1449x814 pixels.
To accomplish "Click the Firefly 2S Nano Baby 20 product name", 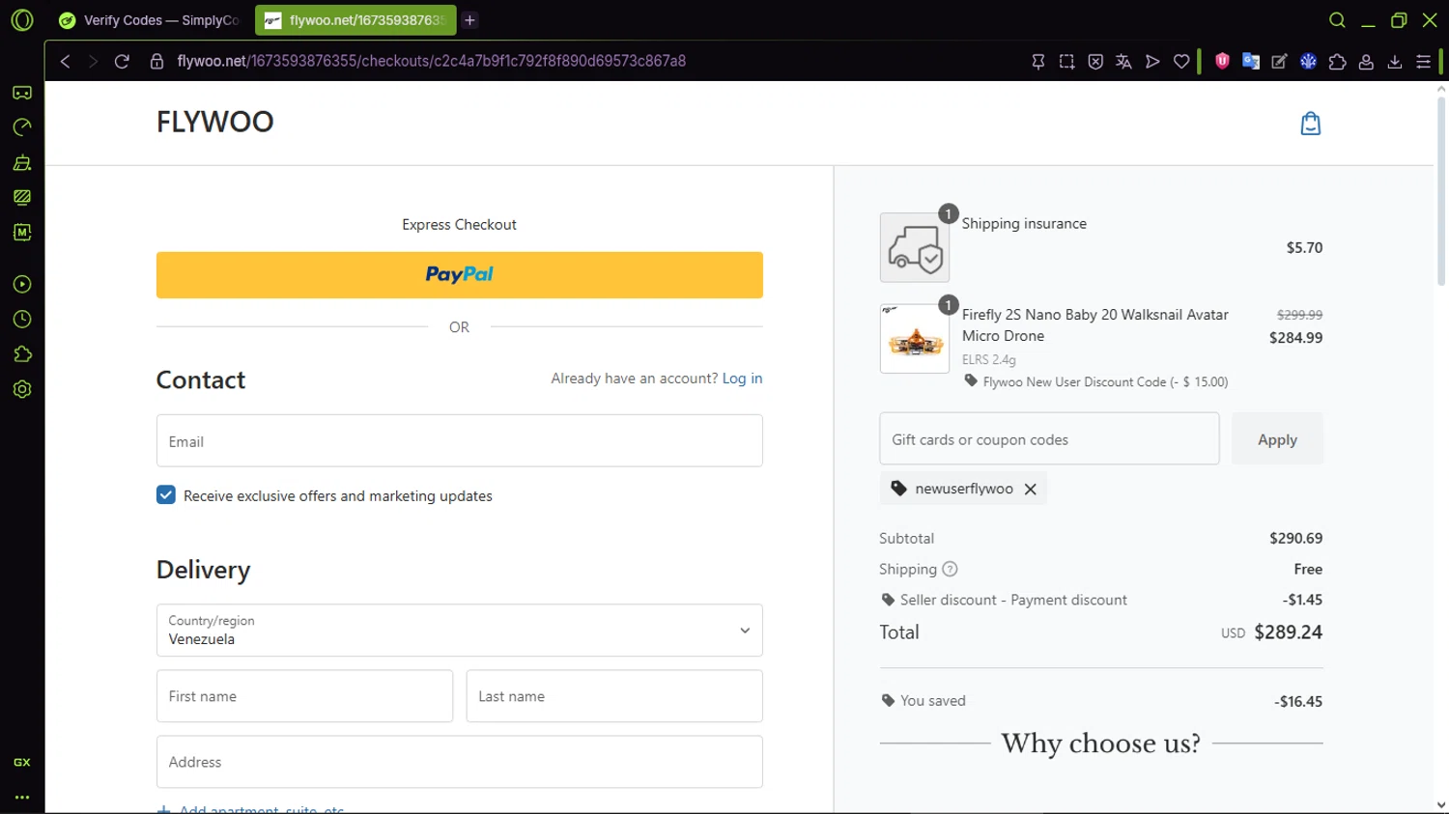I will point(1095,325).
